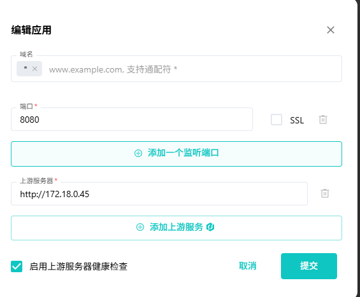360x297 pixels.
Task: Delete the upstream server http://172.18.0.45 via trash icon
Action: pos(325,193)
